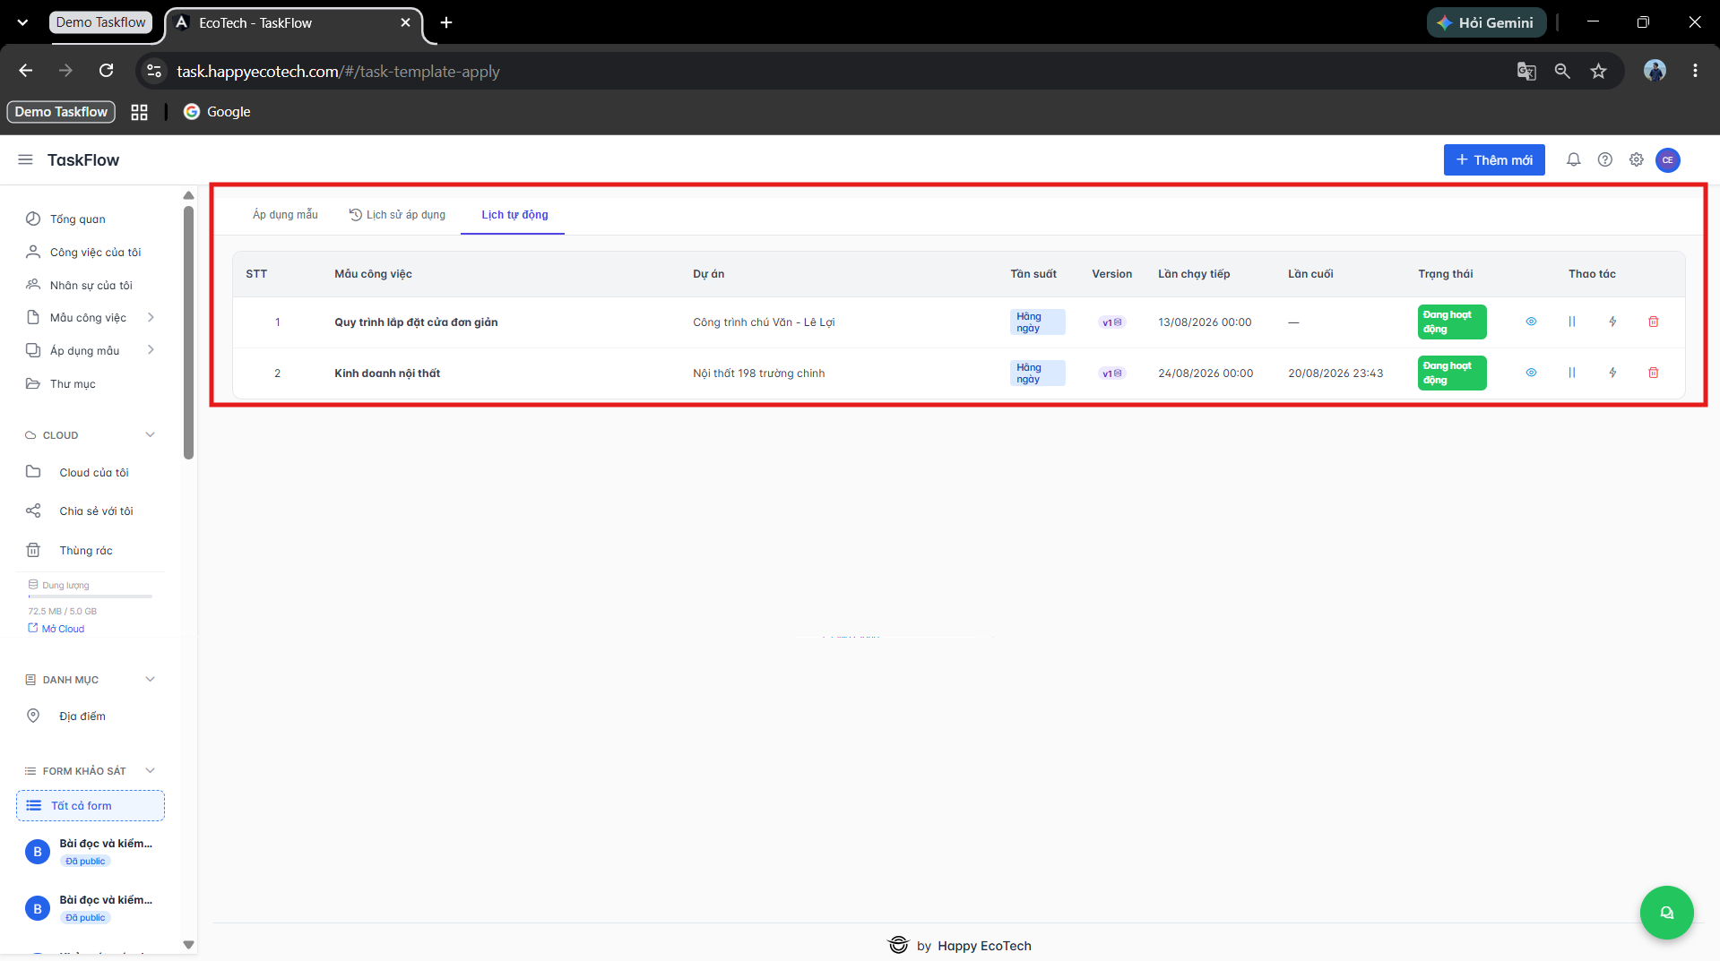1720x961 pixels.
Task: Reload the browser page
Action: [106, 71]
